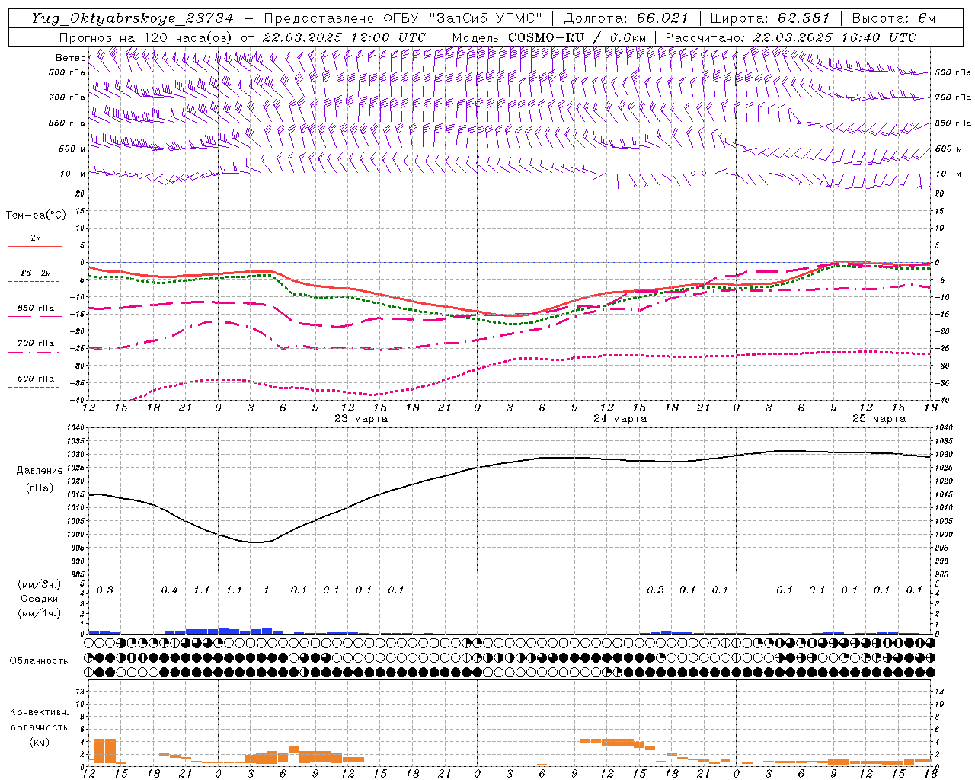Click the 10 м wind level label on left

click(x=73, y=174)
